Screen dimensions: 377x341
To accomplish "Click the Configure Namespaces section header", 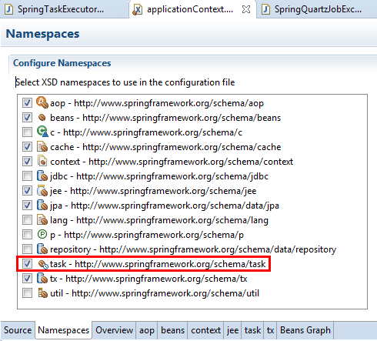I will coord(62,63).
